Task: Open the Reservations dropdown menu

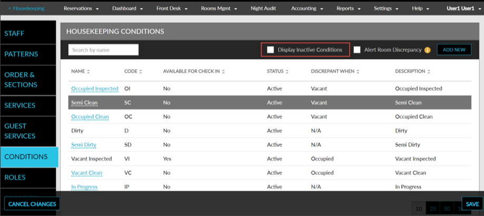Action: [81, 8]
